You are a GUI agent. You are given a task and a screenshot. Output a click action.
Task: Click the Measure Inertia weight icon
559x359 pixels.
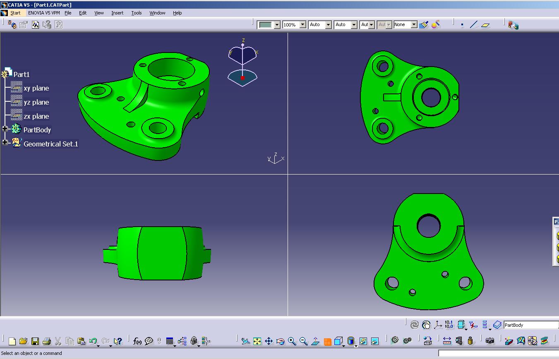tap(470, 341)
